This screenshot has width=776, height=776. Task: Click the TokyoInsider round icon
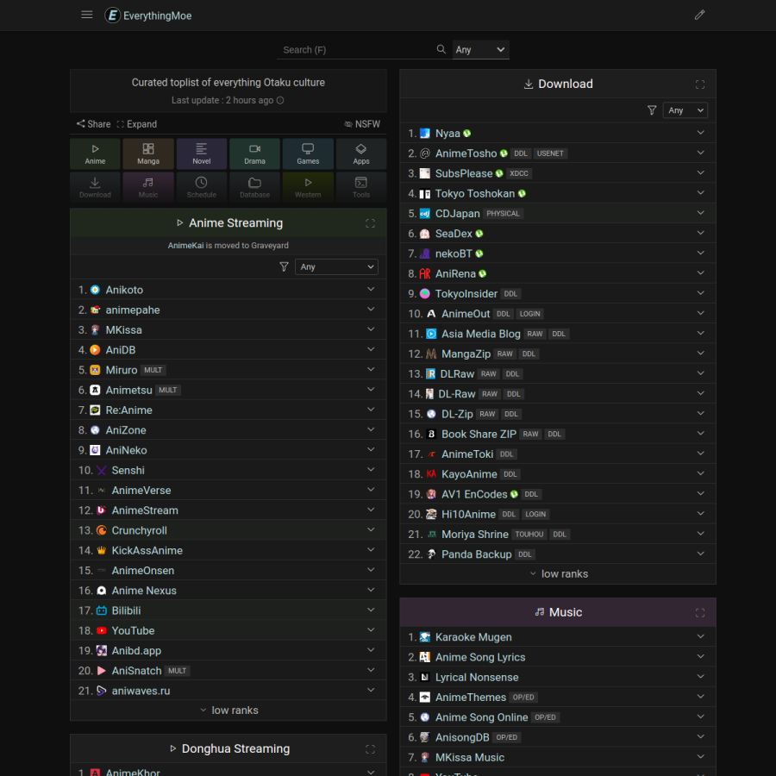[x=424, y=293]
